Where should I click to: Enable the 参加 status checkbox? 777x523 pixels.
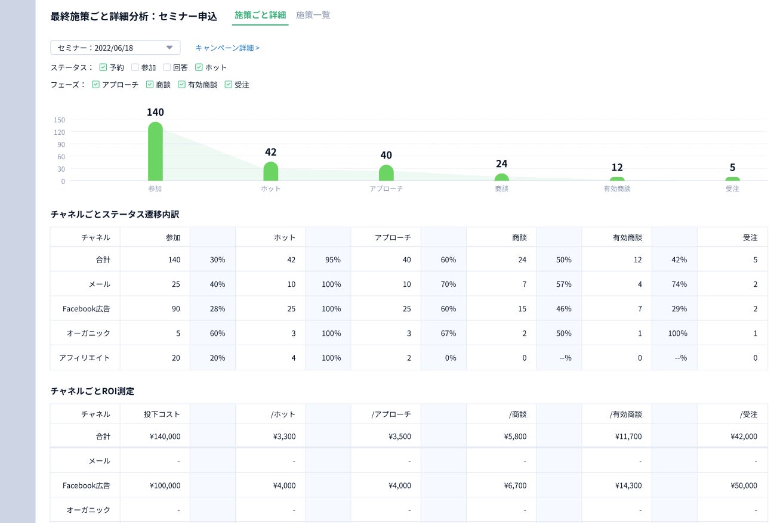coord(135,67)
